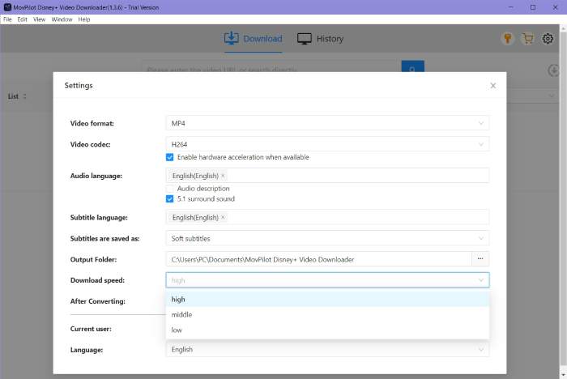This screenshot has height=379, width=567.
Task: Expand Subtitles are saved as dropdown
Action: tap(327, 238)
